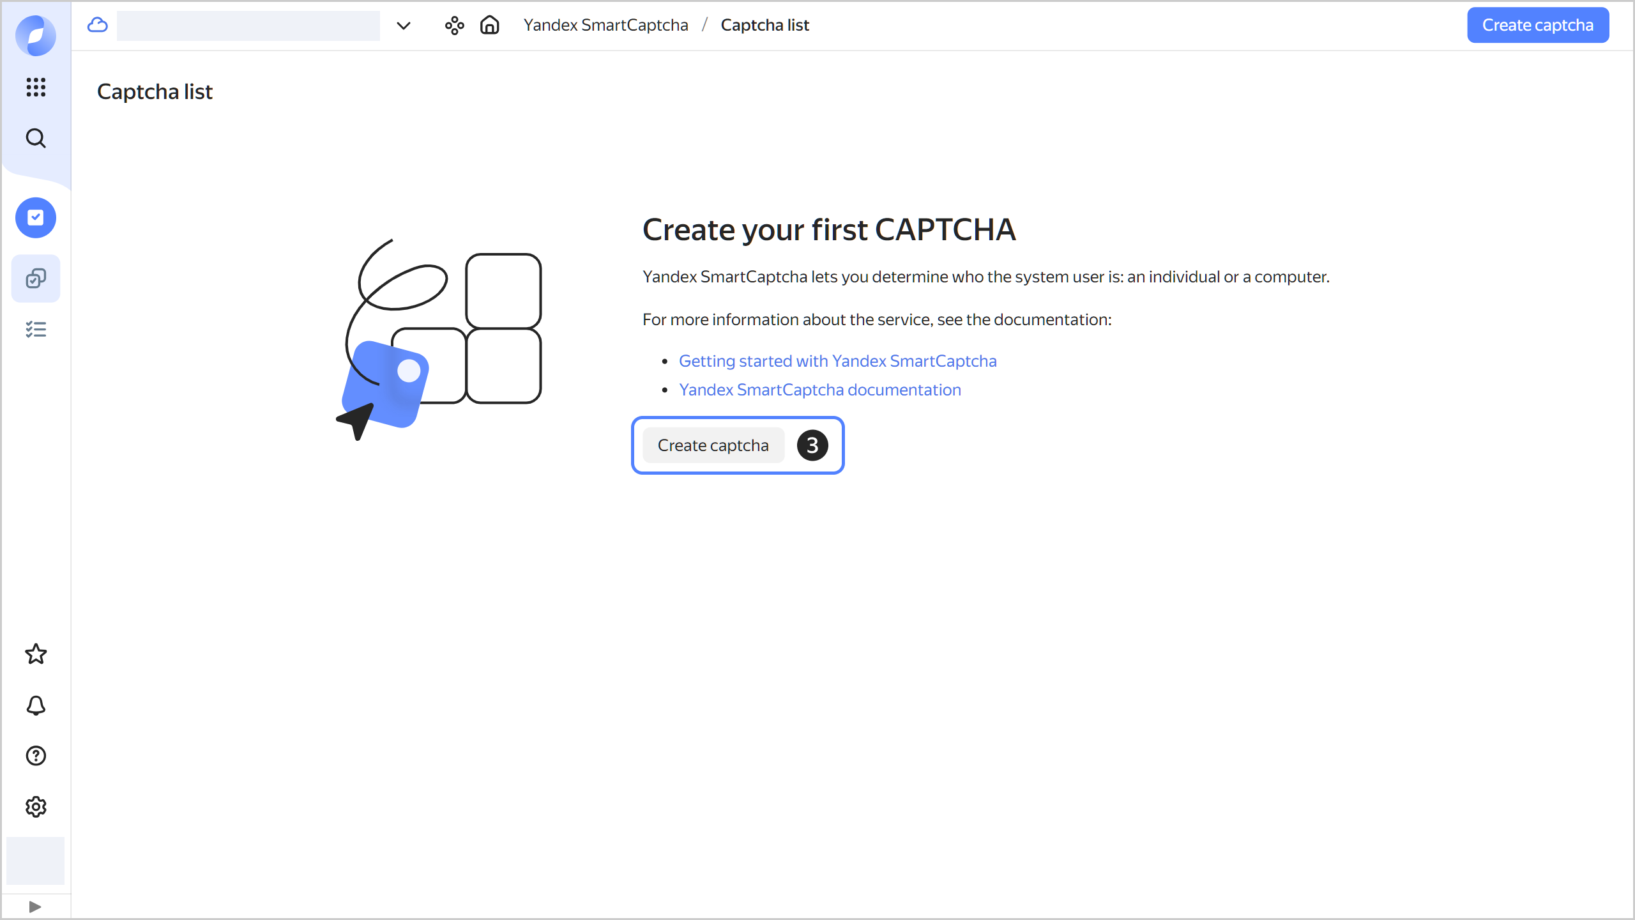
Task: Open Yandex SmartCaptcha breadcrumb item
Action: (x=605, y=25)
